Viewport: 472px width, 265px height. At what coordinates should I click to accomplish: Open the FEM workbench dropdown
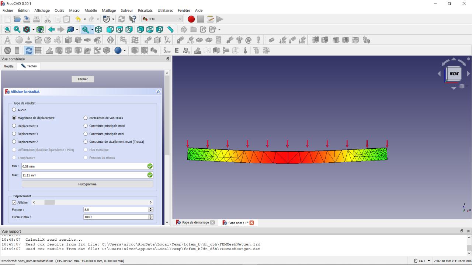click(x=162, y=19)
